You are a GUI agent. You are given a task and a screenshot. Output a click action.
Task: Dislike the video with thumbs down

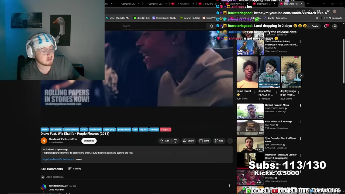click(x=175, y=141)
